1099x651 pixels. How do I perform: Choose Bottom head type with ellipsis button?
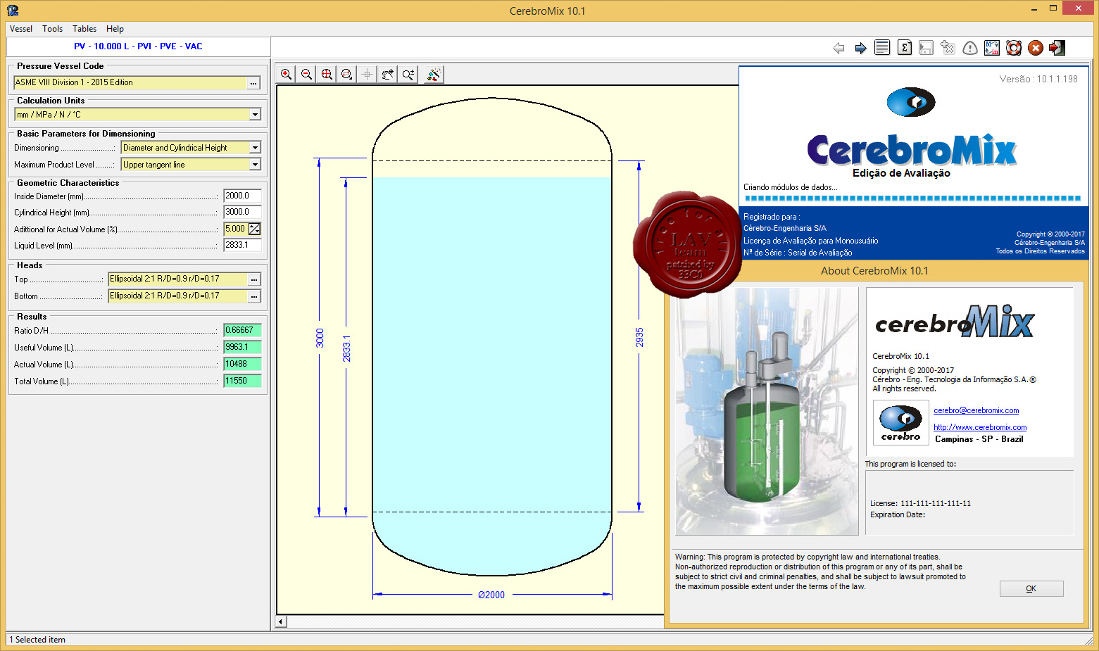pyautogui.click(x=254, y=296)
